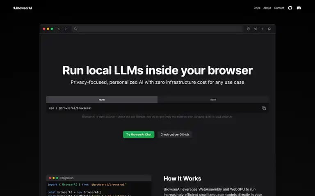Click the forward arrow in mock browser
315x196 pixels.
tap(66, 29)
